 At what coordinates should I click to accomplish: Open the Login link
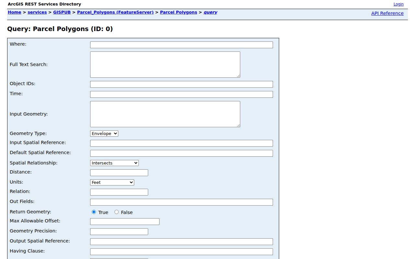coord(398,4)
